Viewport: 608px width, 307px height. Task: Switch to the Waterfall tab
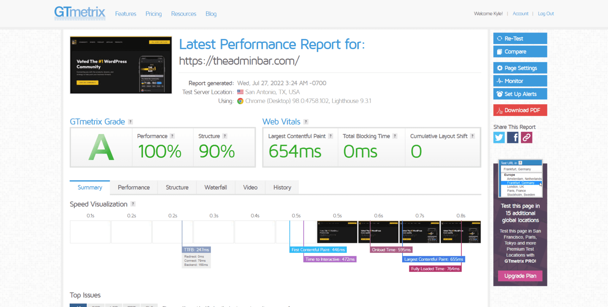coord(216,187)
